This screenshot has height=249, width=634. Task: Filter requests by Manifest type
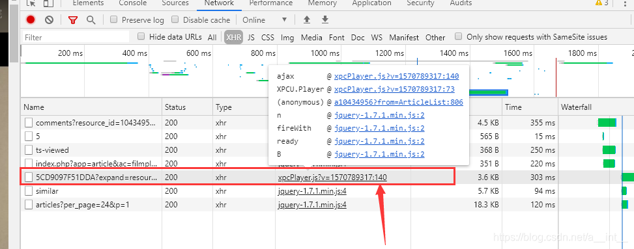pos(404,37)
